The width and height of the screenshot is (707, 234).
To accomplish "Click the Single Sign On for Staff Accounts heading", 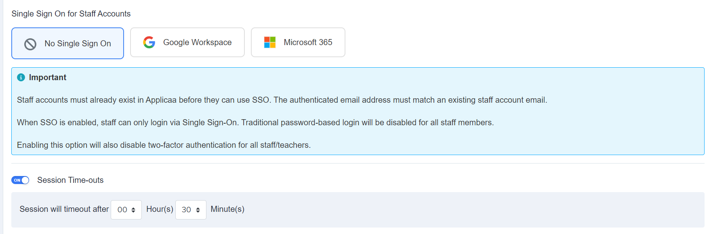I will coord(71,14).
